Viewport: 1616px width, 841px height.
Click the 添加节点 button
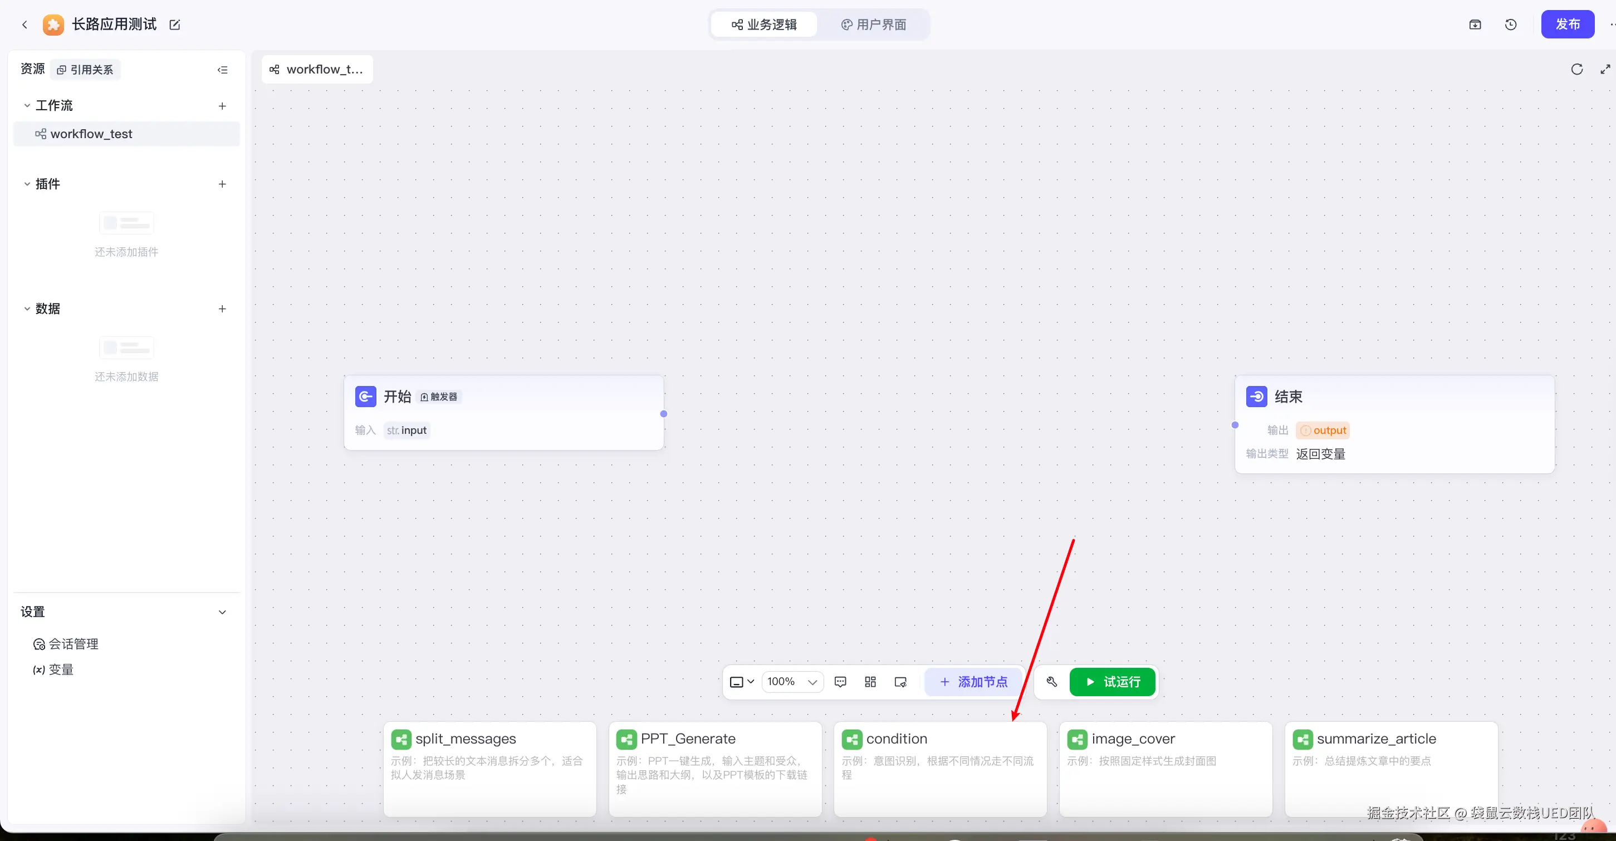click(x=973, y=682)
